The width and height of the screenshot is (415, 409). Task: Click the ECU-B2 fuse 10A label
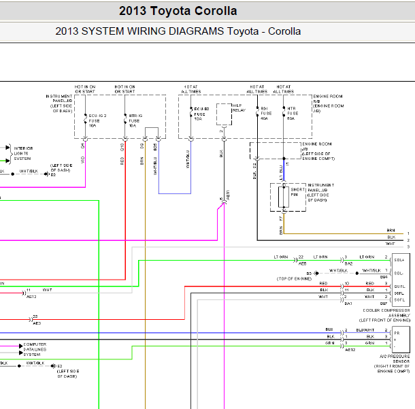click(x=201, y=114)
